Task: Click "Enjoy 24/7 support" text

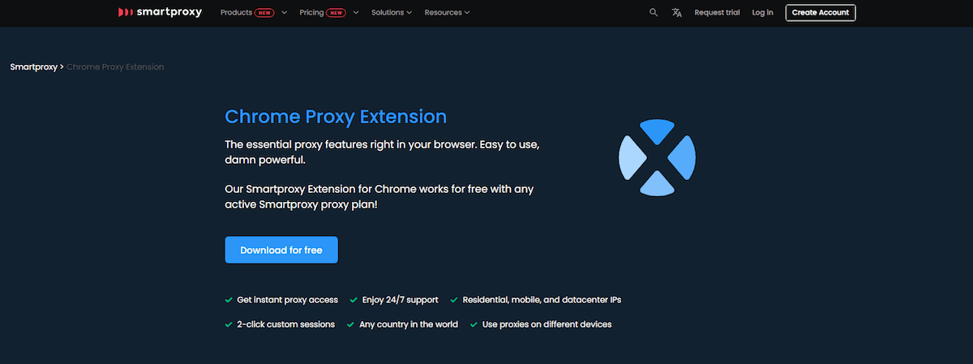Action: (401, 300)
